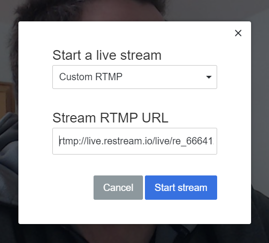Click the 'Start a live stream' heading
Viewport: 269px width, 243px height.
(x=107, y=55)
